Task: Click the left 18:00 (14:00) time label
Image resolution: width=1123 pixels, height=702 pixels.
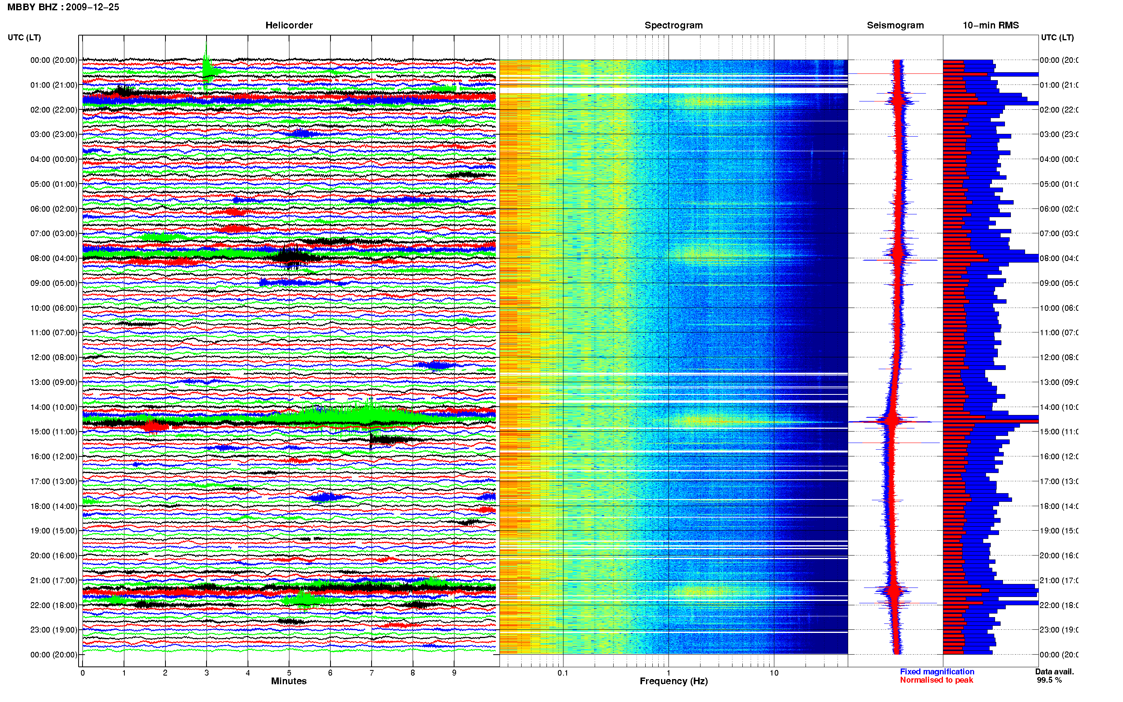Action: [x=54, y=506]
